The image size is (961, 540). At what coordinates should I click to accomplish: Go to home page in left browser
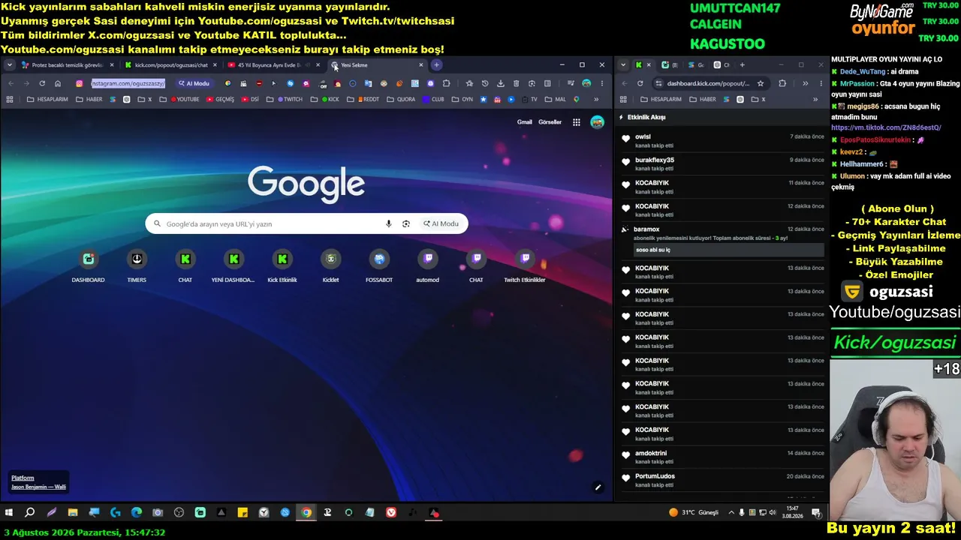[58, 83]
